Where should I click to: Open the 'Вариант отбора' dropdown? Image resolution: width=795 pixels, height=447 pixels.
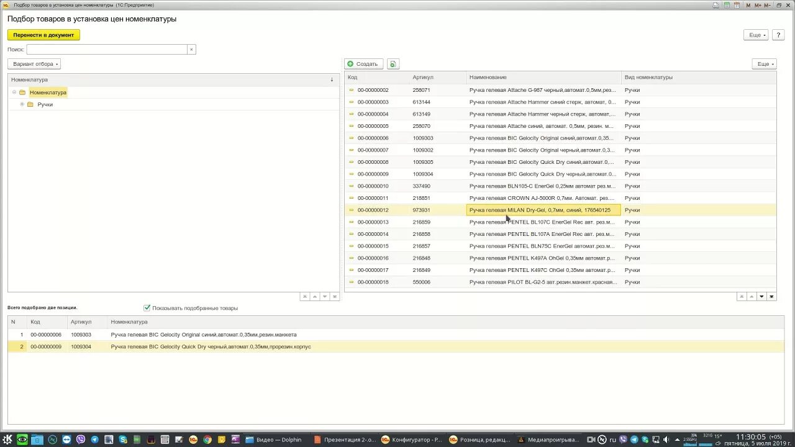(34, 64)
